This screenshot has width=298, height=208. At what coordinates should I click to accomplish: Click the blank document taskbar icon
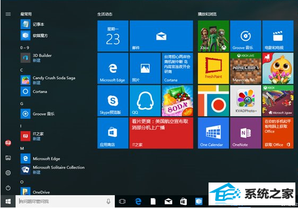[x=153, y=201]
